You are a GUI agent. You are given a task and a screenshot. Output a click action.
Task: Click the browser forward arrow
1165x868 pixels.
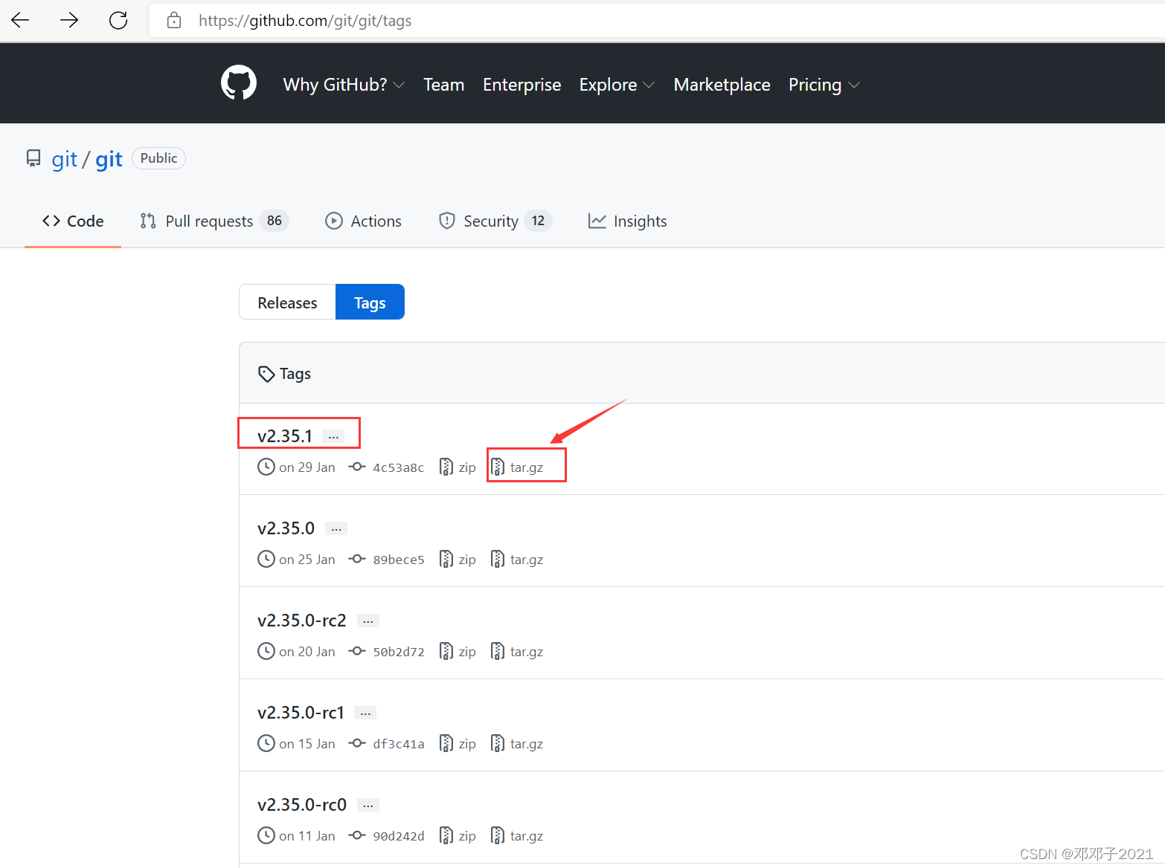pos(69,20)
